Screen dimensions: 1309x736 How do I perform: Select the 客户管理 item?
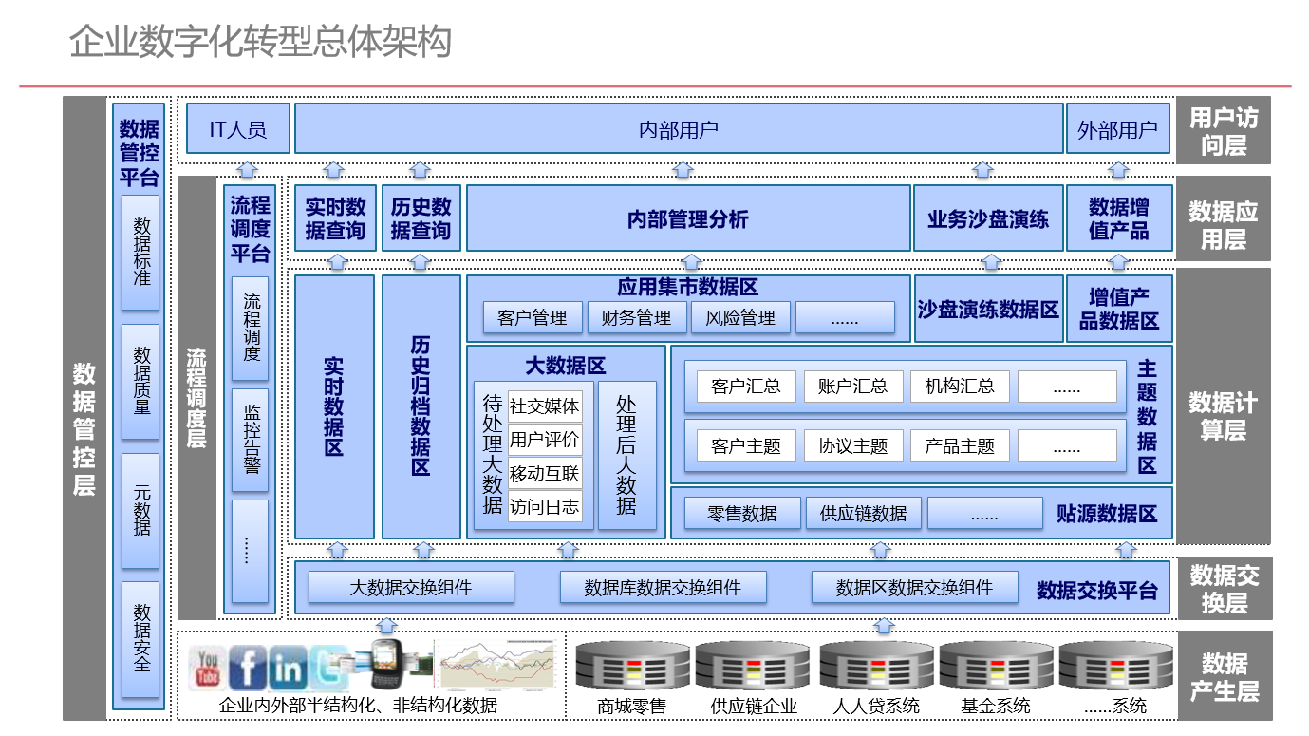tap(533, 318)
